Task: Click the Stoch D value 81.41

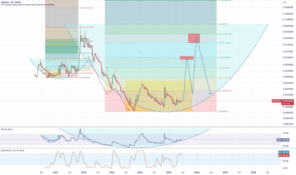Action: tap(286, 155)
